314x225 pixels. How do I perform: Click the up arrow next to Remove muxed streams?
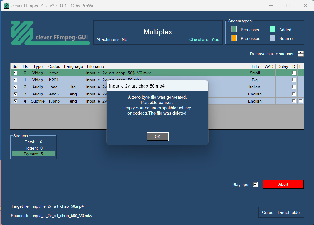pos(301,52)
